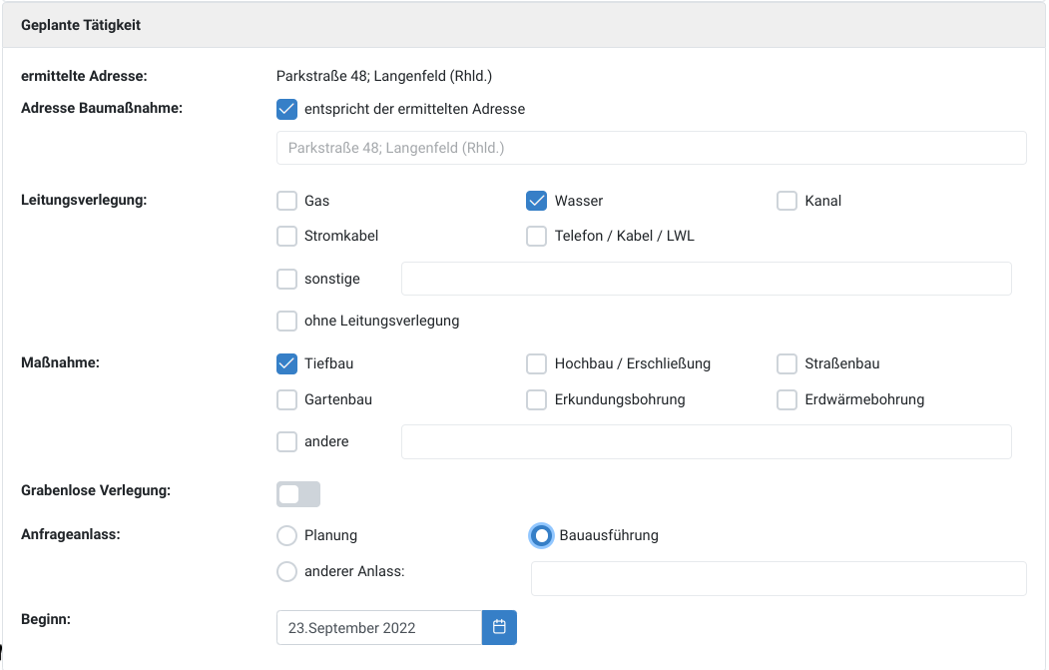This screenshot has height=670, width=1049.
Task: Choose 'anderer Anlass' radio option
Action: point(287,571)
